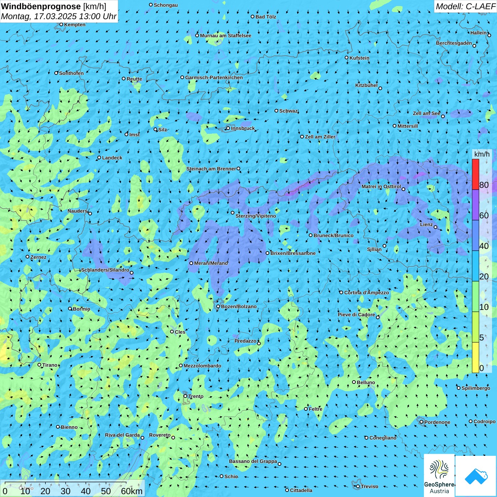Click the Bormio city marker

(70, 308)
